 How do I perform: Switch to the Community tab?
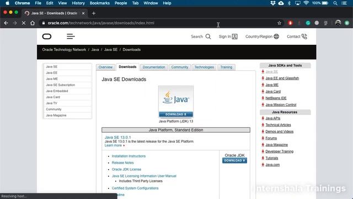[180, 67]
